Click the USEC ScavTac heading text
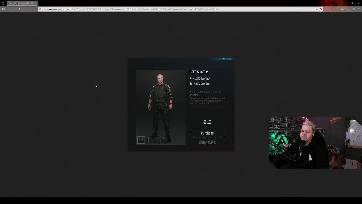This screenshot has width=362, height=204. tap(199, 72)
